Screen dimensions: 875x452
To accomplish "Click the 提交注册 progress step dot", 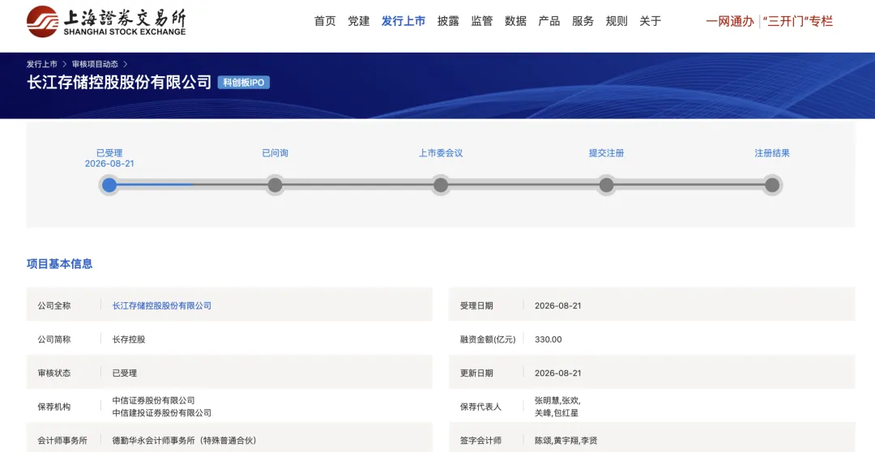I will click(607, 185).
